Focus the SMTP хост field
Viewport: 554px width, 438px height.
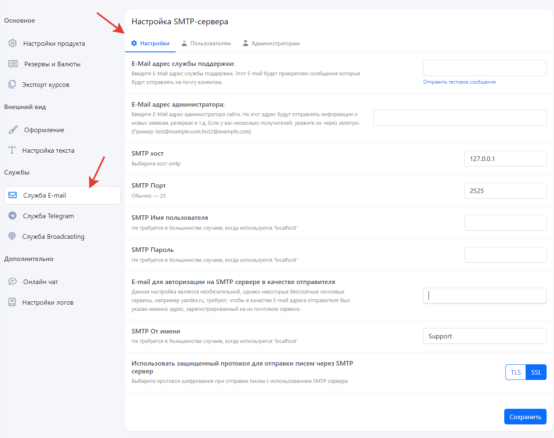click(x=505, y=158)
